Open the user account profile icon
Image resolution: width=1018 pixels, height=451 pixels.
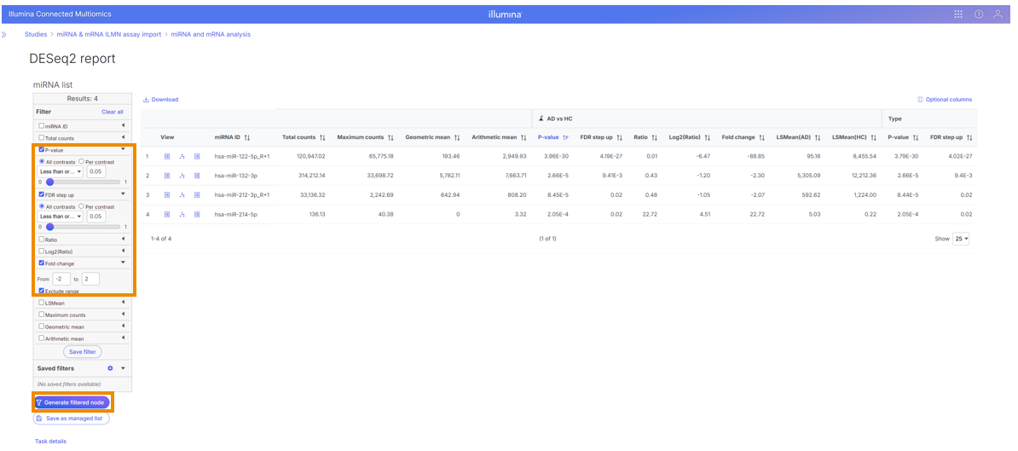tap(998, 14)
